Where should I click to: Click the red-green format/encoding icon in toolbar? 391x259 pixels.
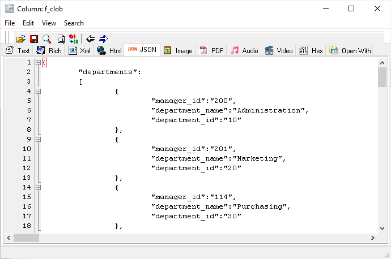pyautogui.click(x=73, y=39)
